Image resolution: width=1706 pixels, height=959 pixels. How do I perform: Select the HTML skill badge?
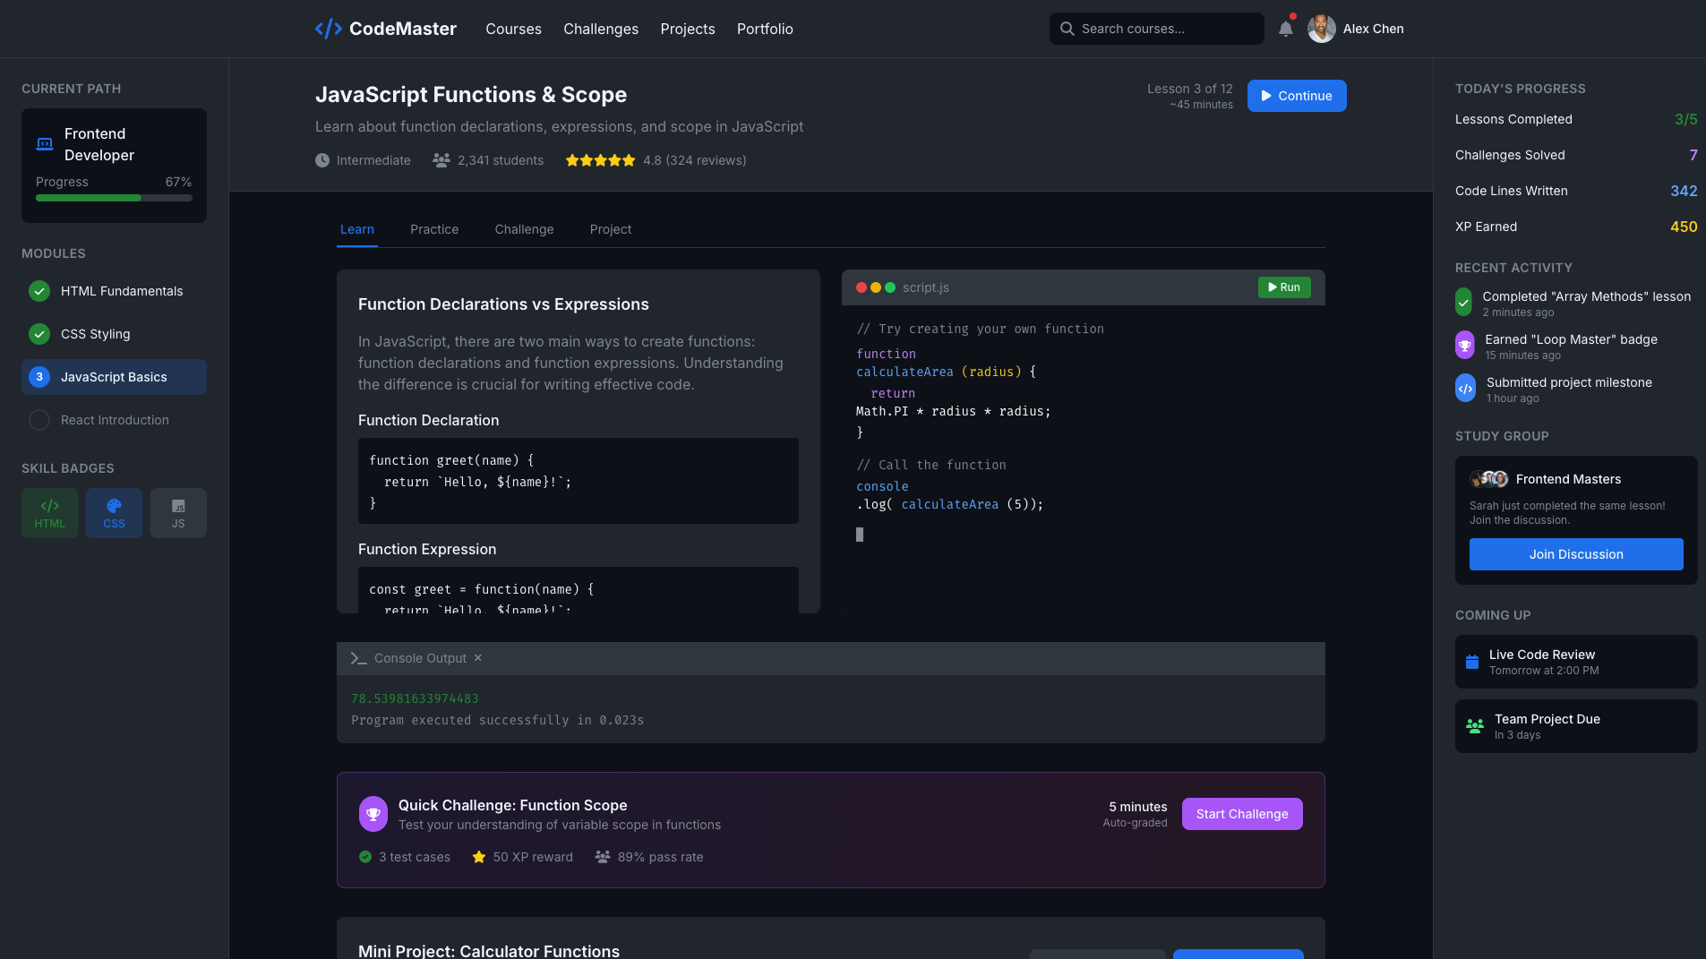coord(49,512)
